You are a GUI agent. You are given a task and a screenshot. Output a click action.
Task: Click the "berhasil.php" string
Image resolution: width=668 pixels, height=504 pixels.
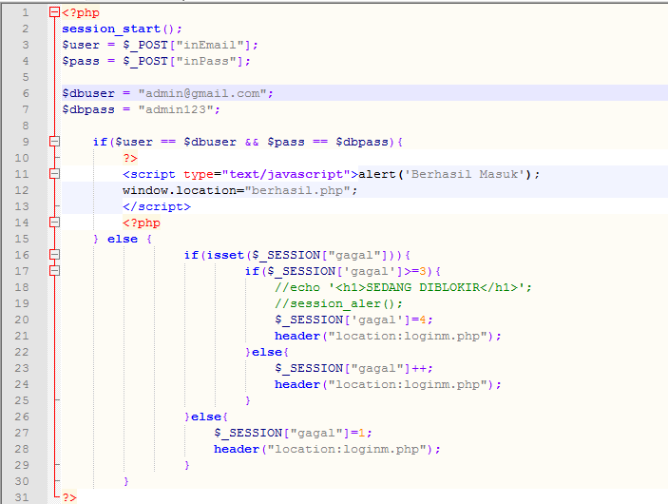(297, 190)
